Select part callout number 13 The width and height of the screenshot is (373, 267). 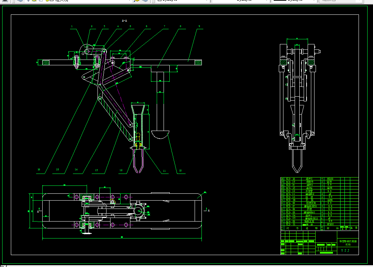coord(96,170)
